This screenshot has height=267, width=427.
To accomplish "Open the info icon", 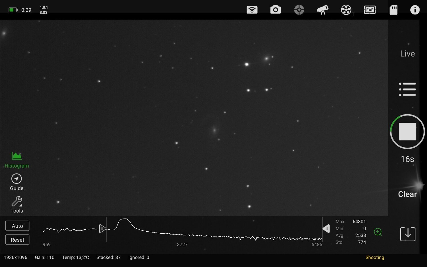I will (415, 10).
